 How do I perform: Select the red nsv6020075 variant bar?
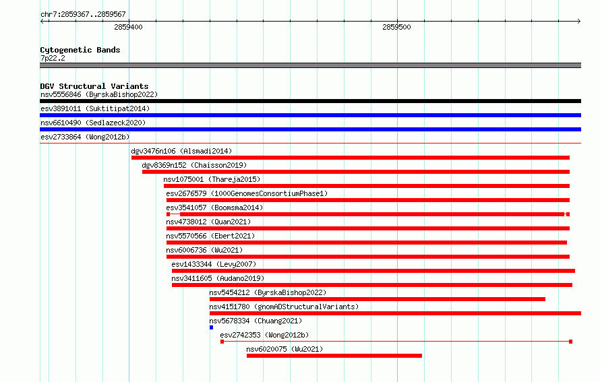point(334,356)
